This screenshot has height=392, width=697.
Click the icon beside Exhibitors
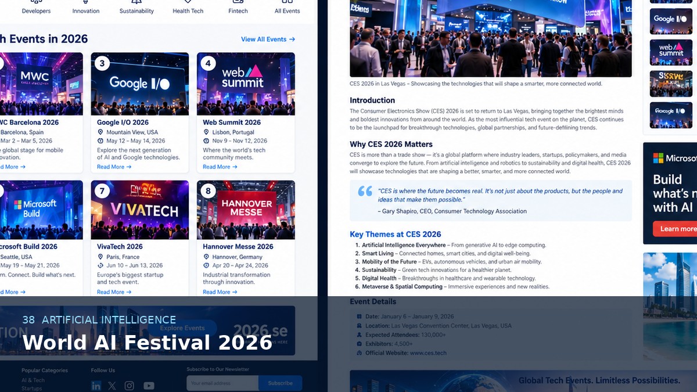tap(359, 344)
